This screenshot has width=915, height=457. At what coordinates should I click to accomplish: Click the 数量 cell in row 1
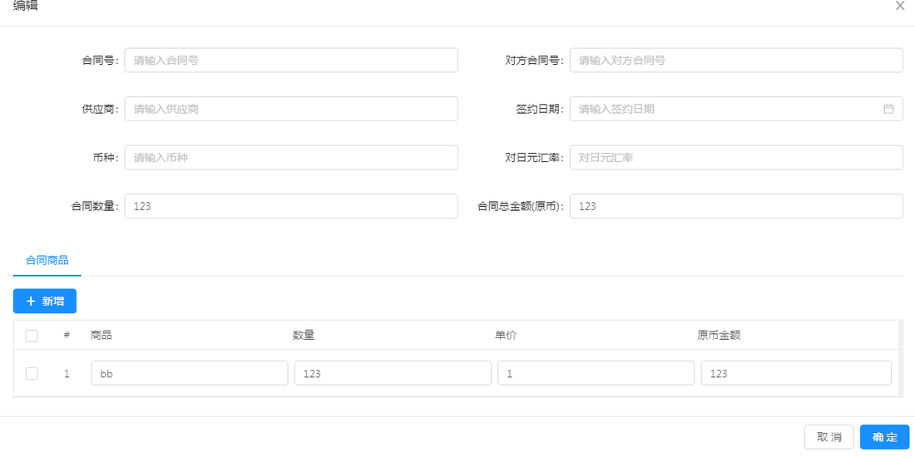[393, 373]
